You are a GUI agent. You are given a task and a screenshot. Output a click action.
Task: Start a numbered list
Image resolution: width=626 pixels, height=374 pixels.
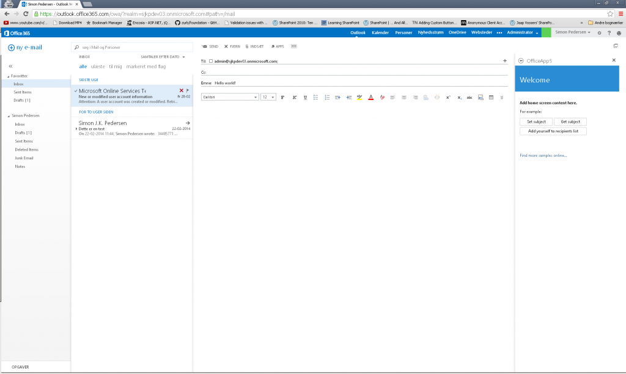click(x=326, y=97)
